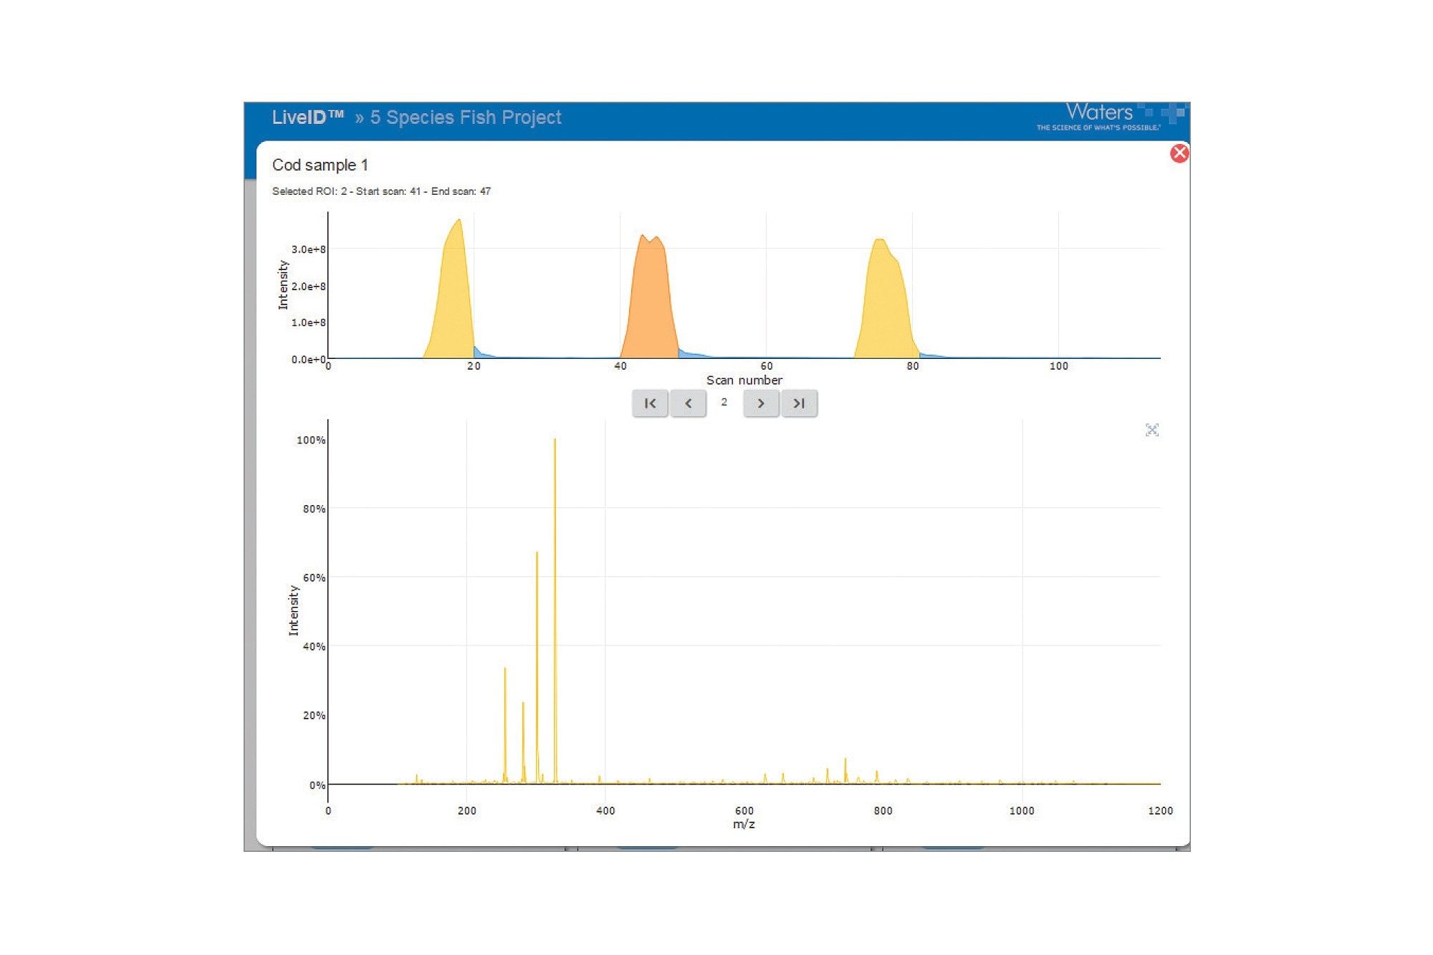This screenshot has height=955, width=1433.
Task: Click the LiveID™ title link
Action: point(308,117)
